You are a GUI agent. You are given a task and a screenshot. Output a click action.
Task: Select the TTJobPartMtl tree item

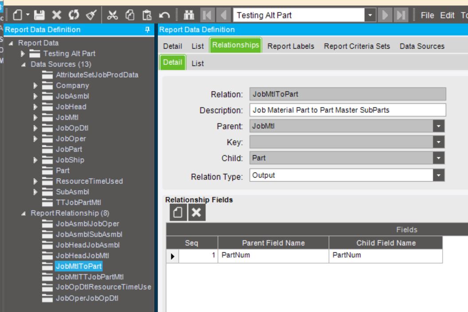coord(78,203)
